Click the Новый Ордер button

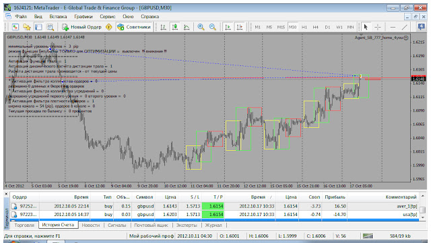[82, 27]
